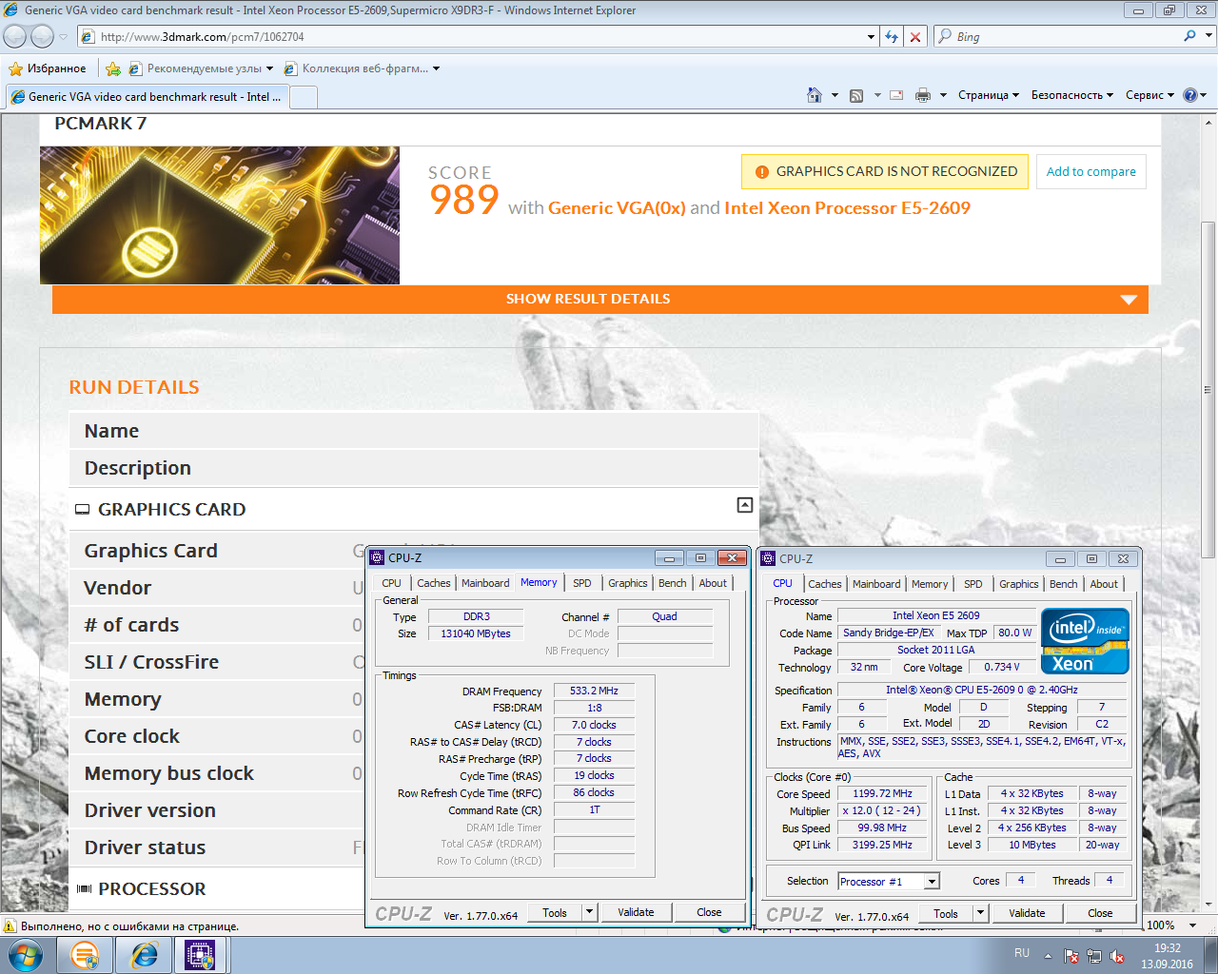
Task: Click the GRAPHICS CARD IS NOT RECOGNIZED notice
Action: (885, 172)
